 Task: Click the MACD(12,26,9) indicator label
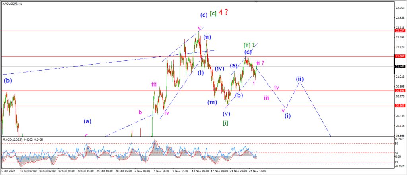click(23, 140)
